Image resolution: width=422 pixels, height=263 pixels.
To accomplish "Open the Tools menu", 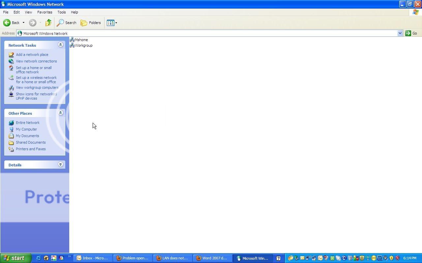I will tap(61, 12).
